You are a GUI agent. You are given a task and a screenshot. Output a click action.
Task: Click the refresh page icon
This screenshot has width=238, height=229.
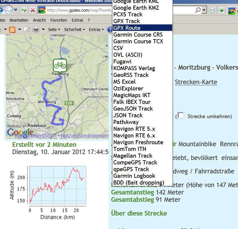(x=24, y=10)
